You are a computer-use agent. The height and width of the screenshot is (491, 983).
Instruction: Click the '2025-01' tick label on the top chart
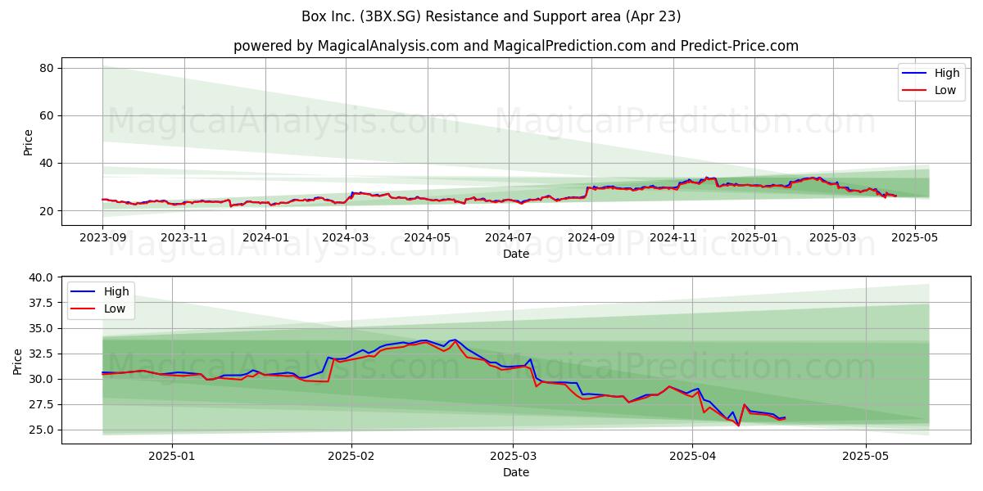754,237
